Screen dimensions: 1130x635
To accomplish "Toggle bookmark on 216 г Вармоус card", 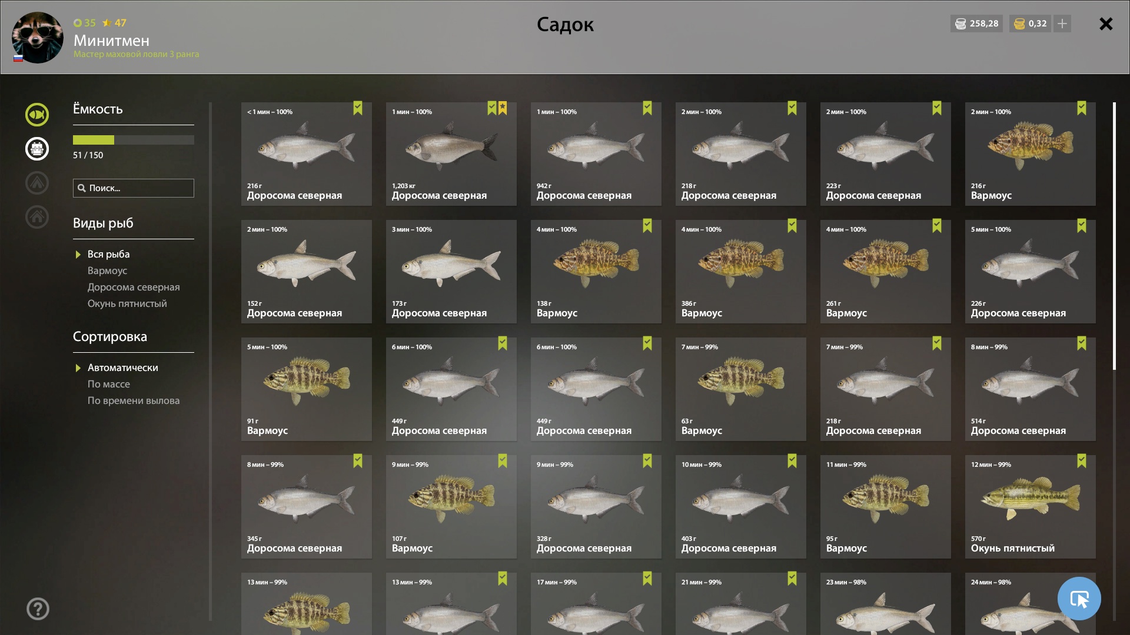I will [x=1082, y=108].
